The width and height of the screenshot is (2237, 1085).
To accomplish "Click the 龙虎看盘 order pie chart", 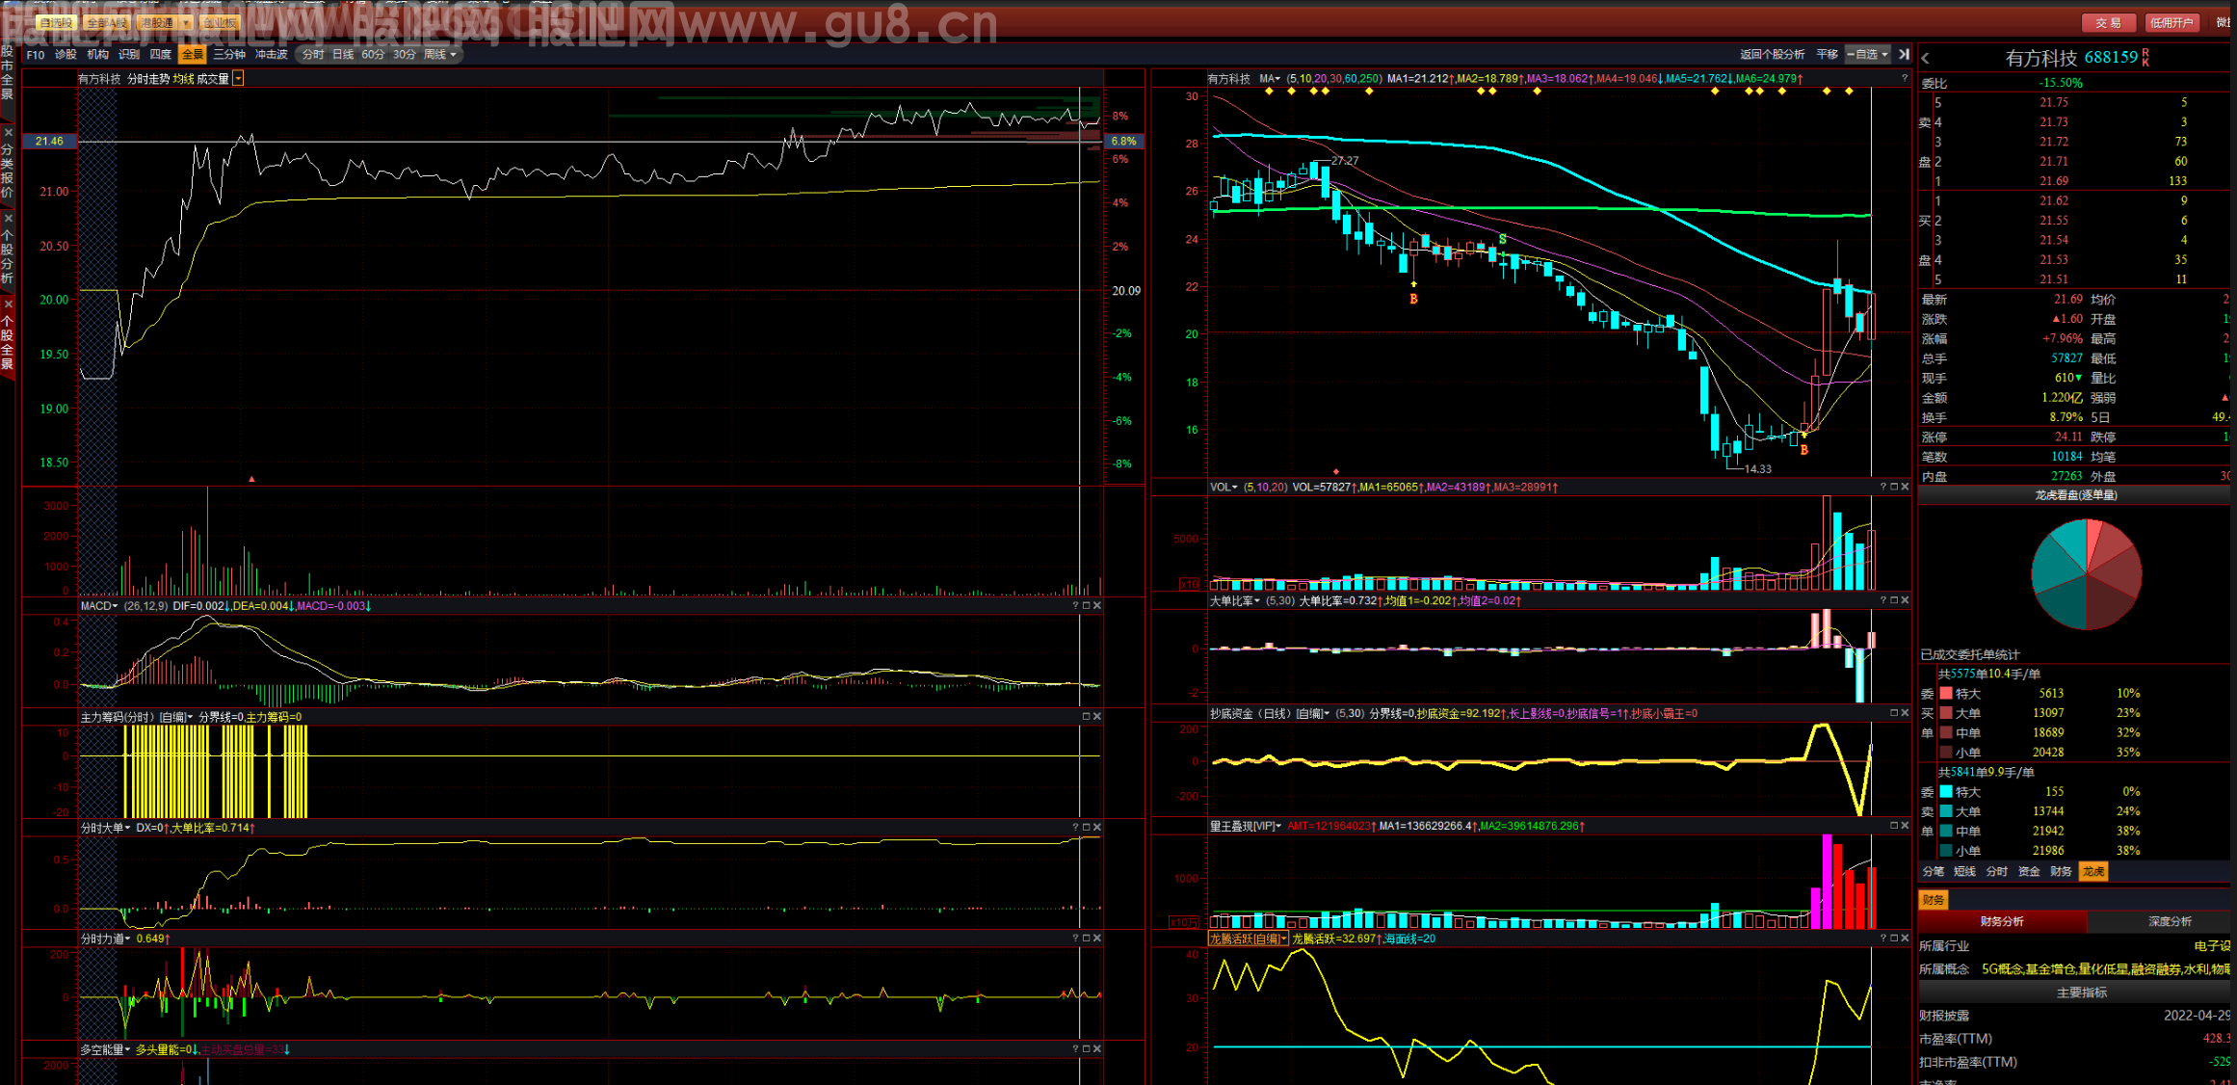I will (x=2086, y=574).
